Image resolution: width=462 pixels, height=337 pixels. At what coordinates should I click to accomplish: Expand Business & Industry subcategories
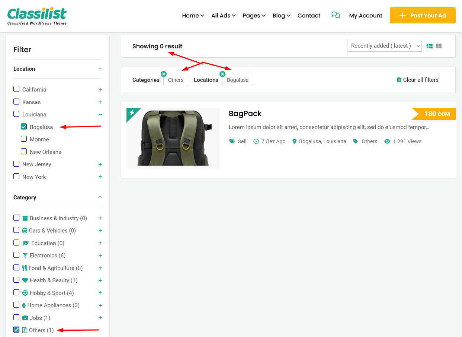click(x=100, y=218)
